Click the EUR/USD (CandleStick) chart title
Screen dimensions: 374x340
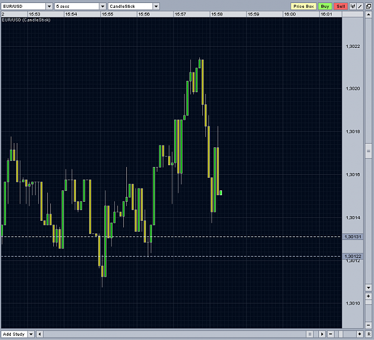26,20
